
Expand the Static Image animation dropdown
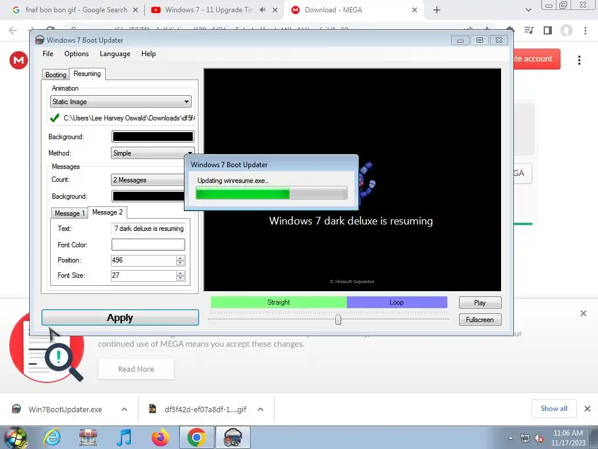pyautogui.click(x=120, y=102)
